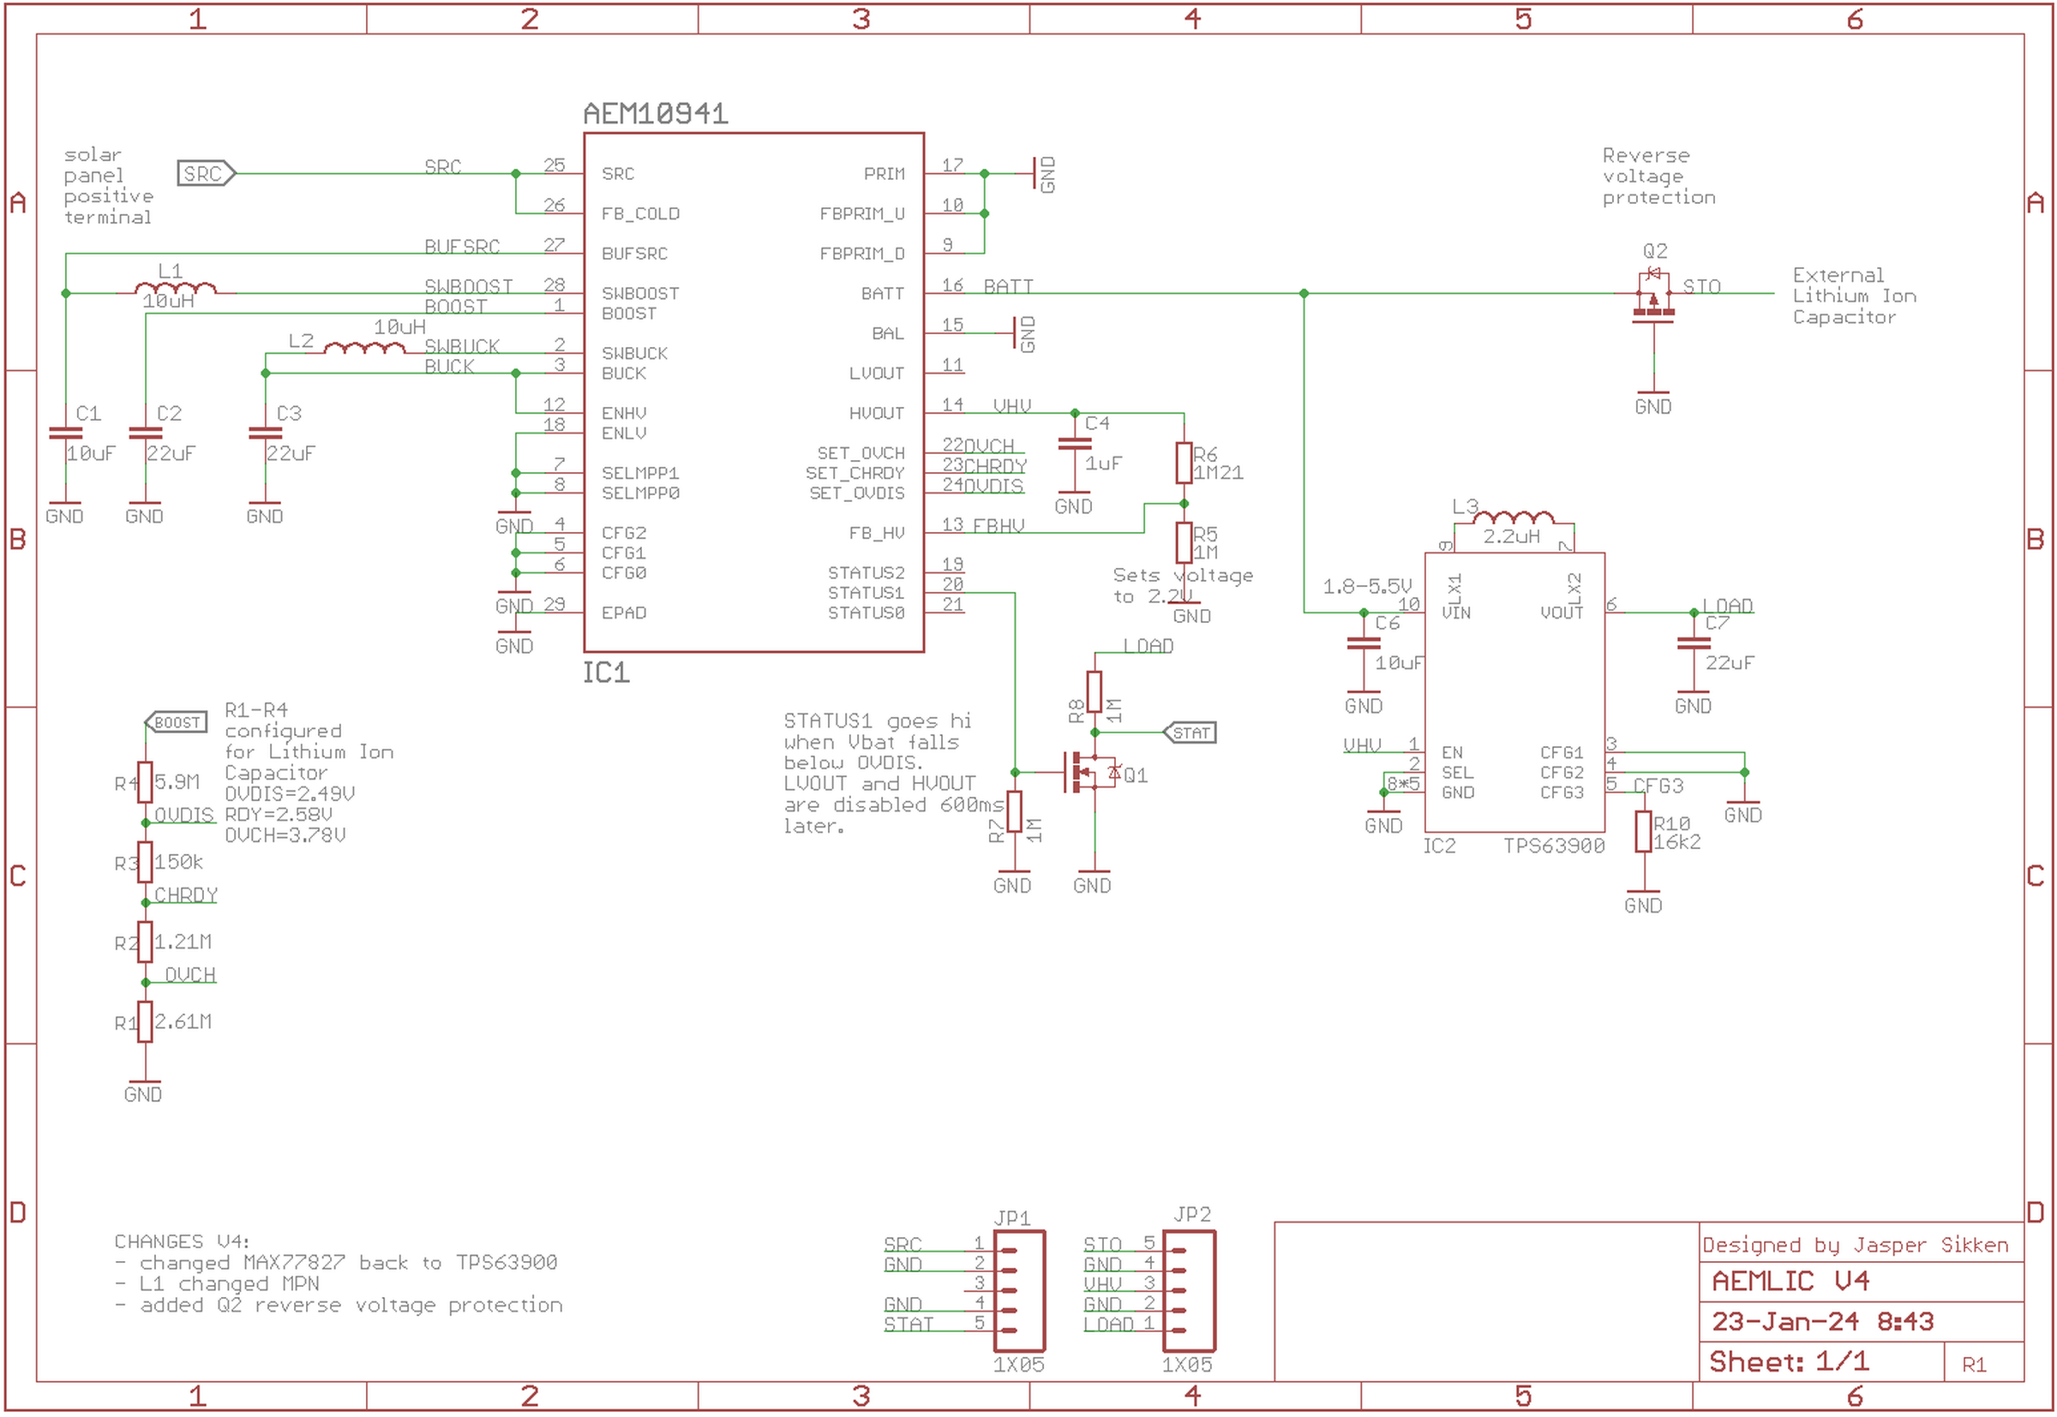Click the 'Reverse voltage protection' note
This screenshot has height=1417, width=2057.
point(1658,176)
